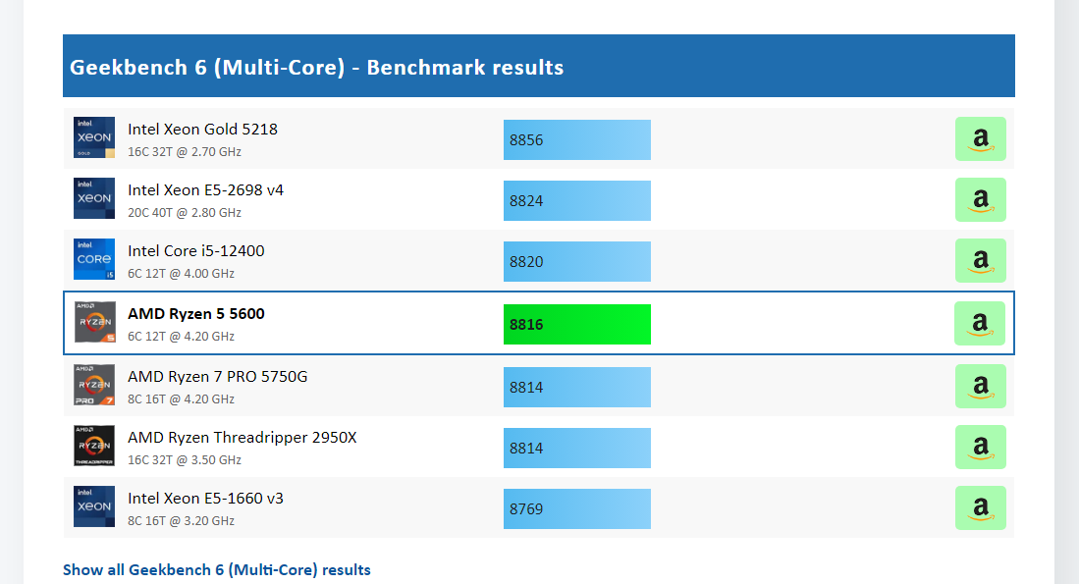The height and width of the screenshot is (584, 1079).
Task: Click the Ryzen PRO 7 logo badge
Action: click(x=94, y=385)
